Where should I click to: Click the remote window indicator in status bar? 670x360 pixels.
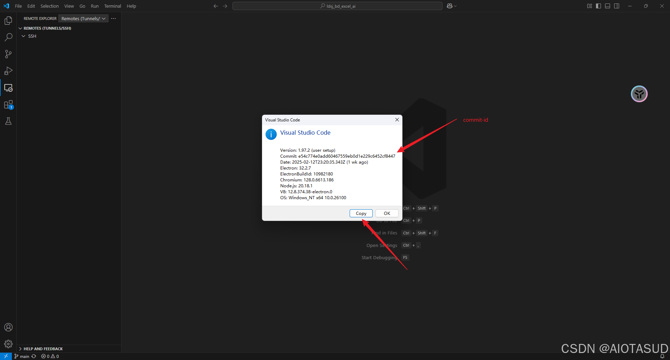point(6,356)
